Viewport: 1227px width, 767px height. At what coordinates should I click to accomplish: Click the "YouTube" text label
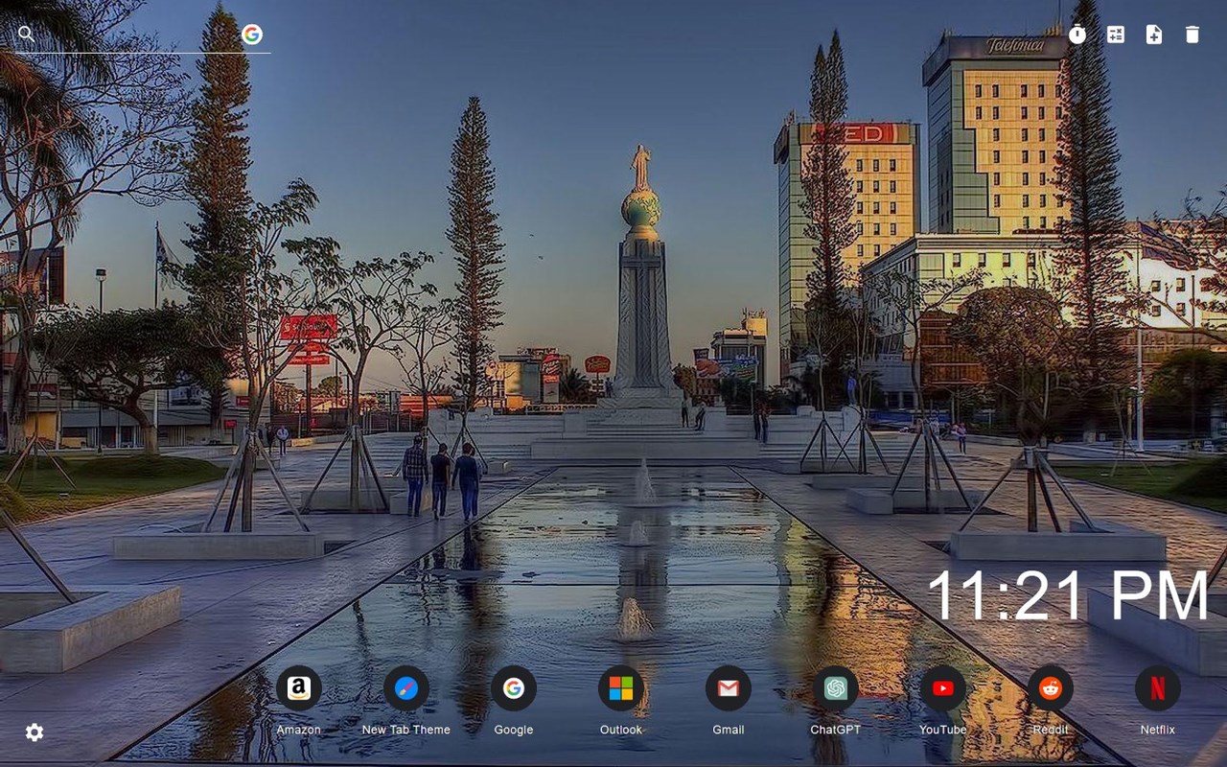click(x=943, y=730)
